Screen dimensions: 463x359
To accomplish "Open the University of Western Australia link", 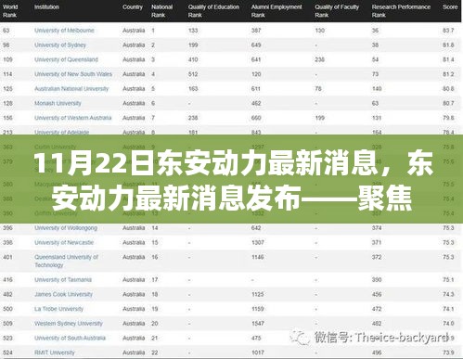I will pos(73,118).
